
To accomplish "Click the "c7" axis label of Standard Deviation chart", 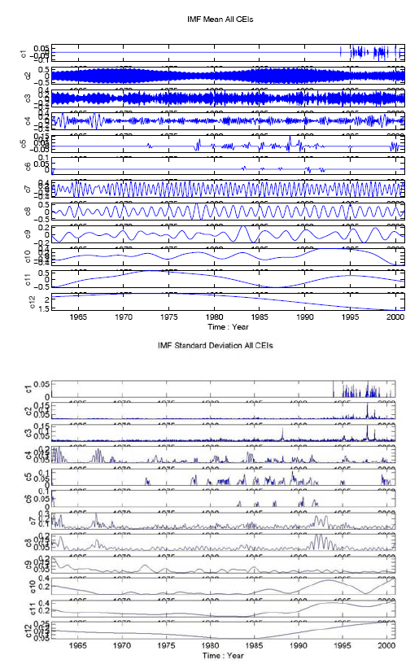I will pos(34,522).
